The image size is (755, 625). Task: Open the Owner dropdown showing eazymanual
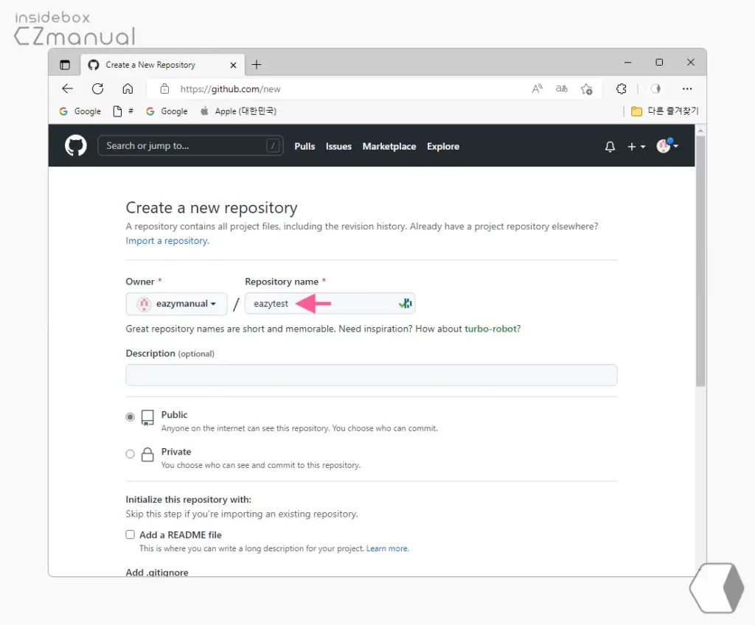pyautogui.click(x=176, y=304)
